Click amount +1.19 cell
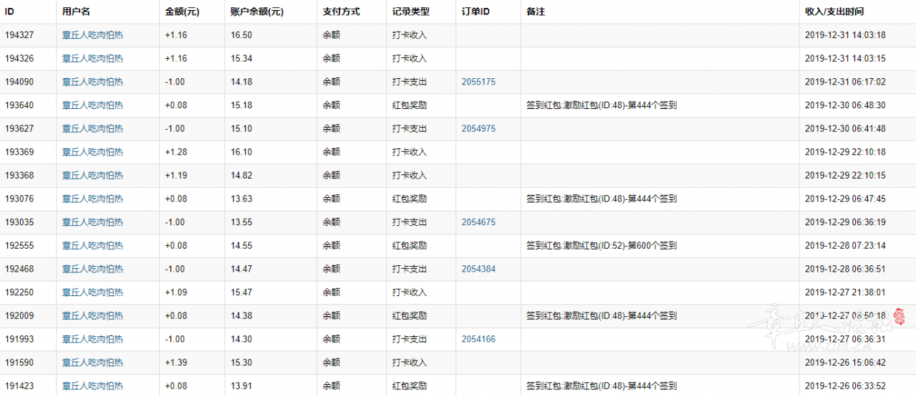916x395 pixels. tap(175, 176)
